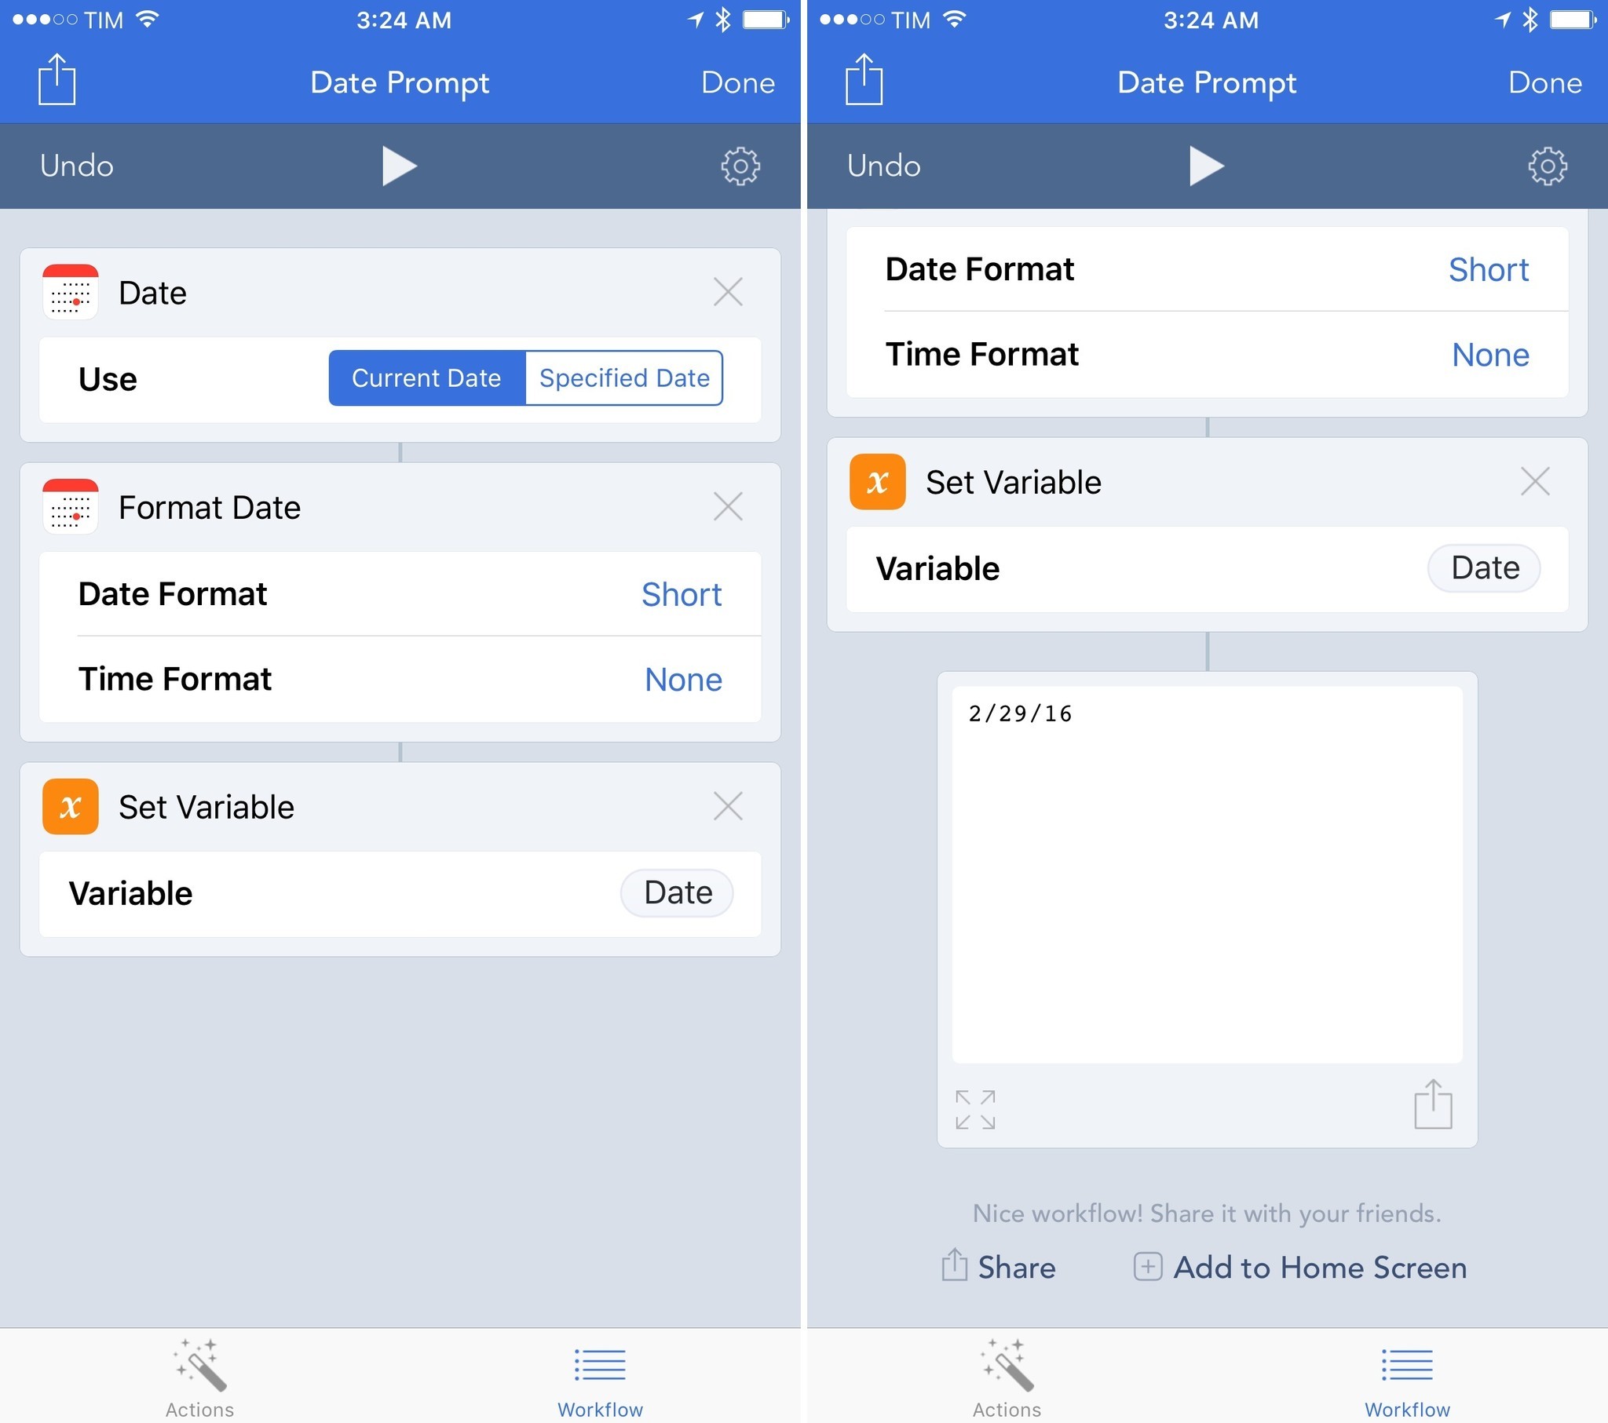Tap the Set Variable orange icon right
Screen dimensions: 1608x1423
pyautogui.click(x=875, y=480)
